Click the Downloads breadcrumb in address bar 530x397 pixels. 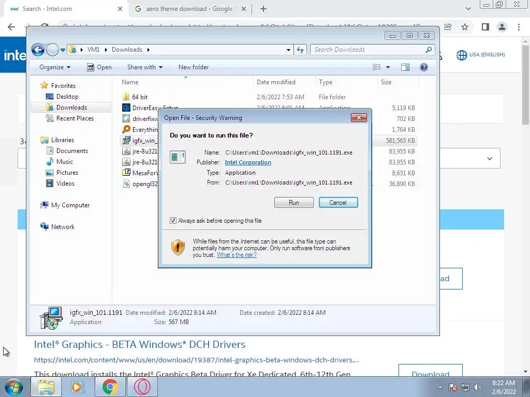pyautogui.click(x=127, y=50)
